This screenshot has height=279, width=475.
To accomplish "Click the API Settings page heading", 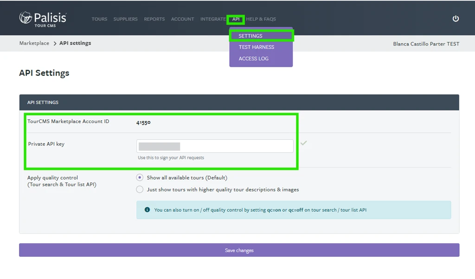I will click(x=44, y=73).
